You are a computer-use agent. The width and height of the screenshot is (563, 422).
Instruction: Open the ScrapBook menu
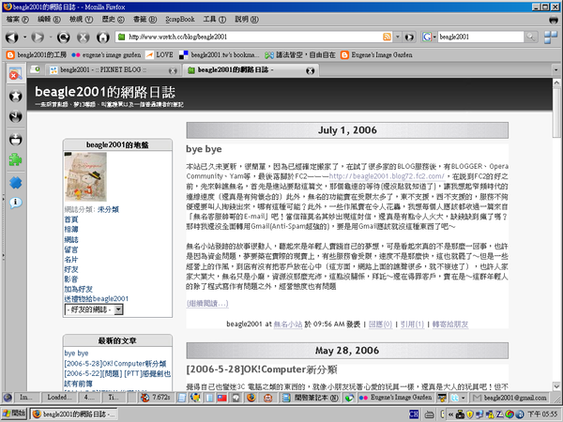180,20
